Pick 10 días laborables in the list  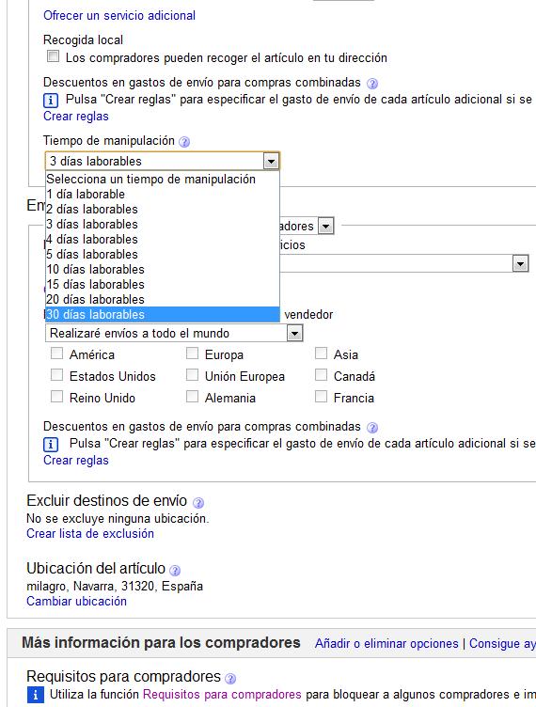(x=163, y=269)
